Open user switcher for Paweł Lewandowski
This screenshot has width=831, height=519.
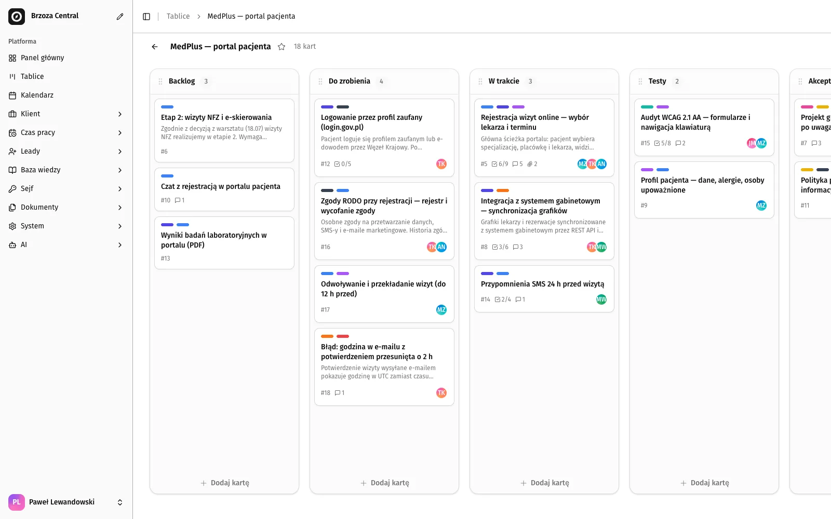click(x=66, y=502)
